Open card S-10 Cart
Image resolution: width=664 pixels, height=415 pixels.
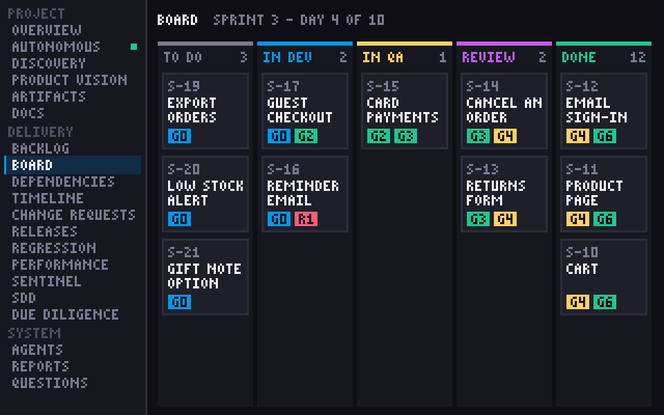click(x=603, y=277)
